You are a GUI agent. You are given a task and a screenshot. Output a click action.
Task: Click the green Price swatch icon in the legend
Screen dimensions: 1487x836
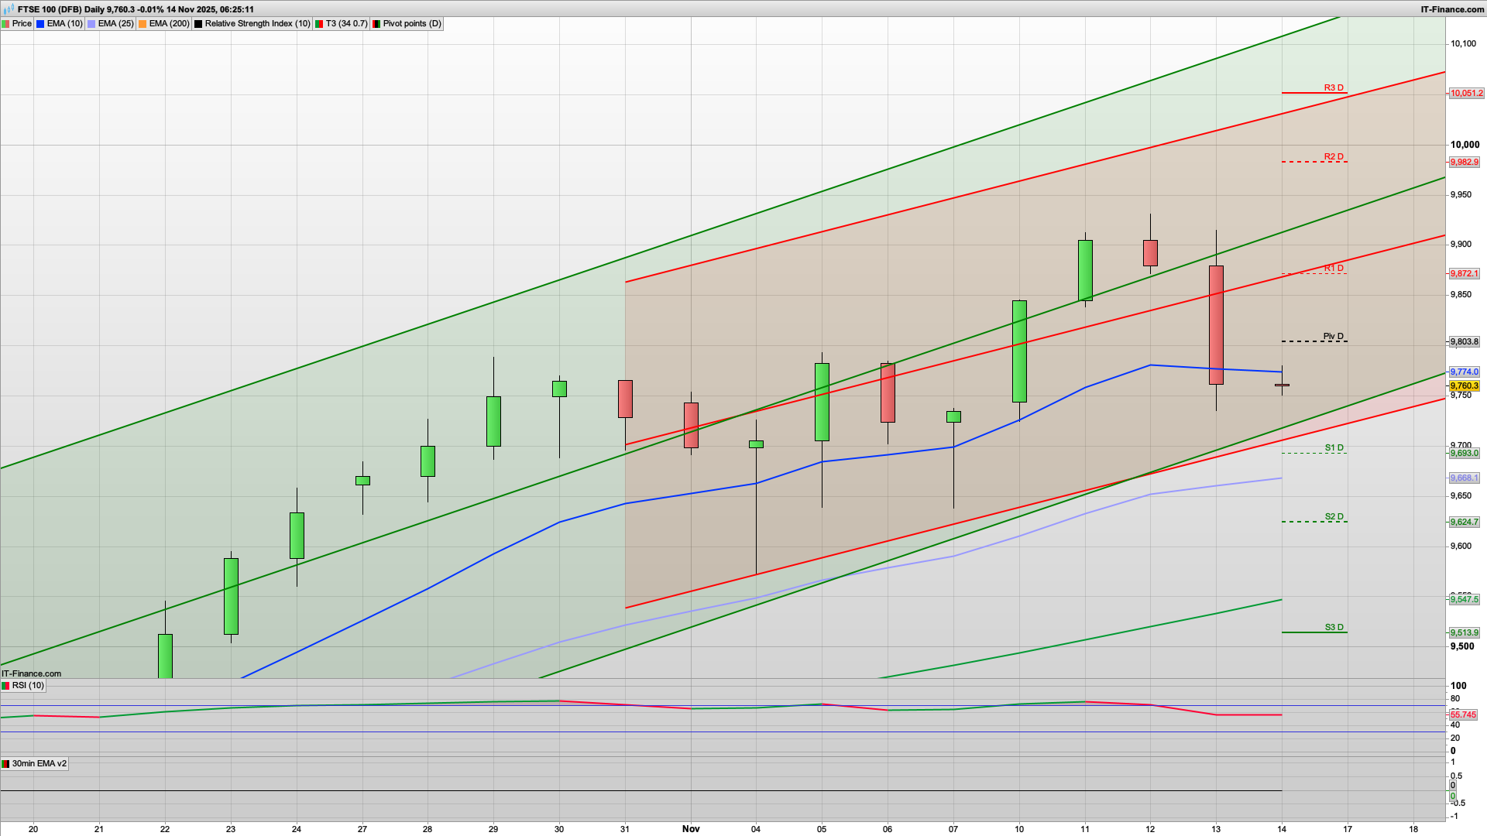pyautogui.click(x=6, y=24)
